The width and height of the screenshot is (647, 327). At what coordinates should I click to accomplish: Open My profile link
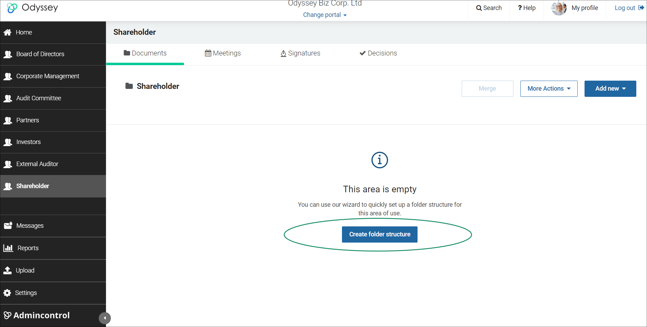click(x=585, y=8)
